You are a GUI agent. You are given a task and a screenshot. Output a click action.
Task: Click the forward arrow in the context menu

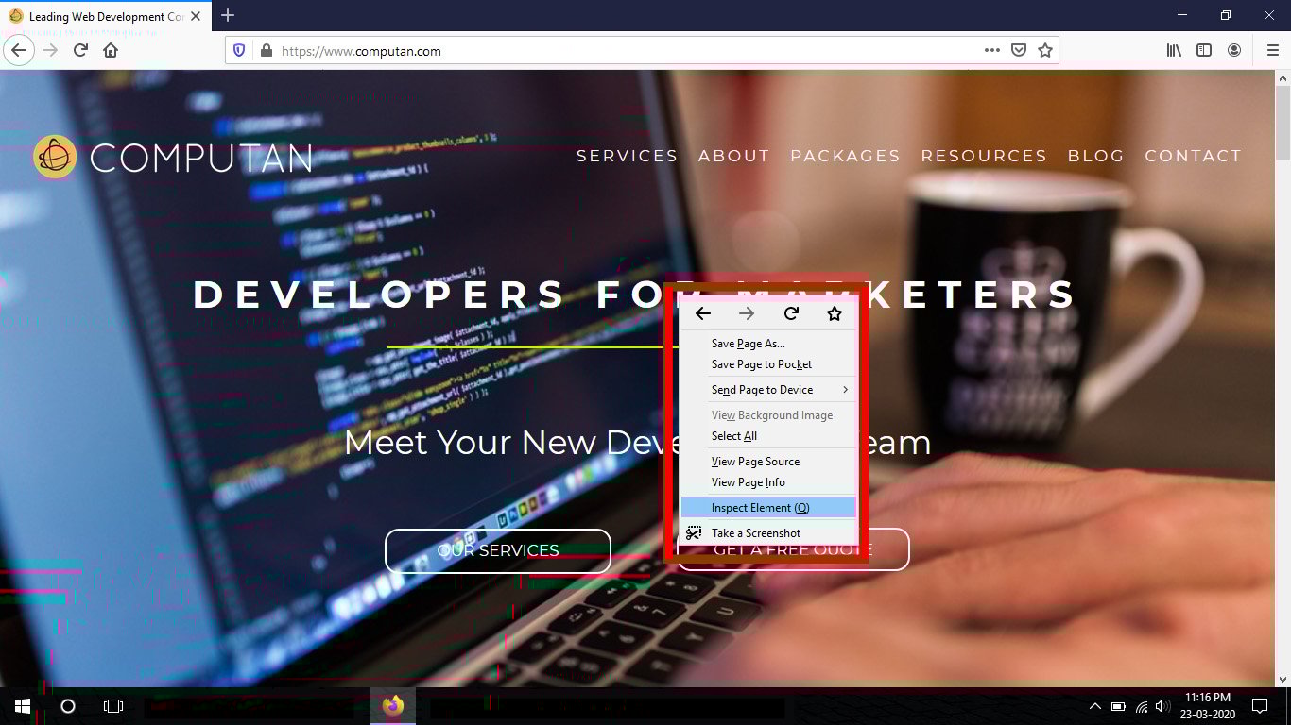click(747, 312)
